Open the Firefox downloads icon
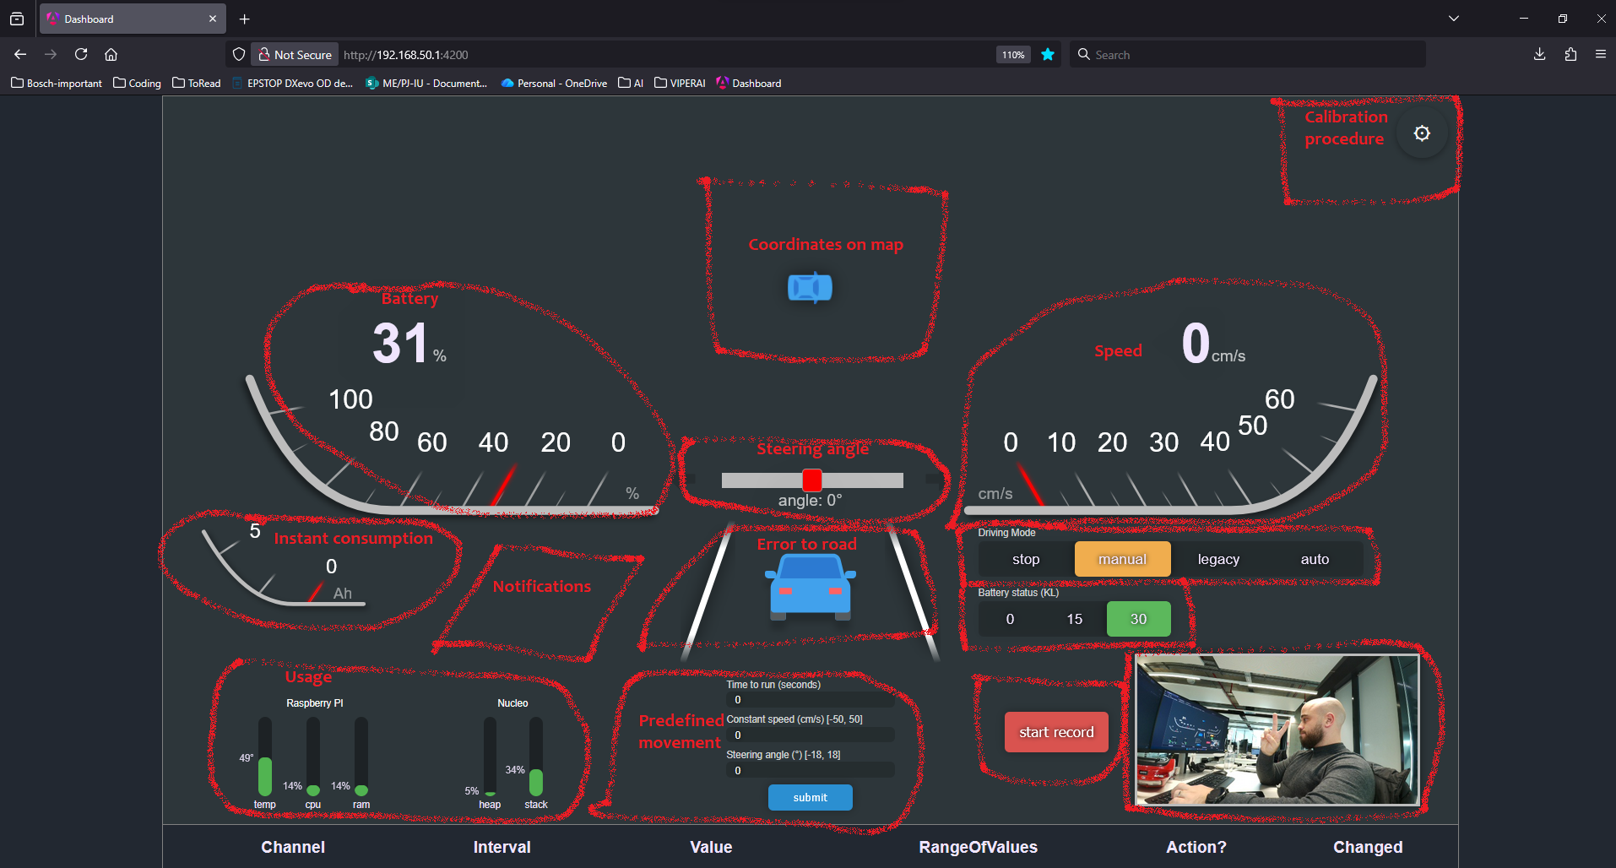Viewport: 1616px width, 868px height. coord(1539,55)
